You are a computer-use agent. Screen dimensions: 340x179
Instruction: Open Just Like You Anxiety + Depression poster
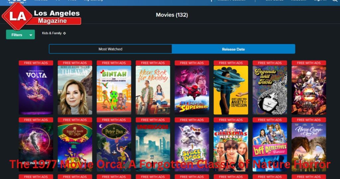coord(231,90)
